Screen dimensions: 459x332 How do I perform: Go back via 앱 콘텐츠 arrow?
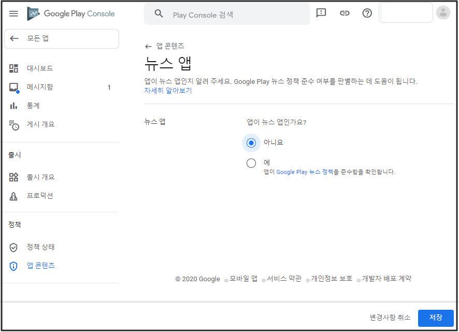click(148, 46)
